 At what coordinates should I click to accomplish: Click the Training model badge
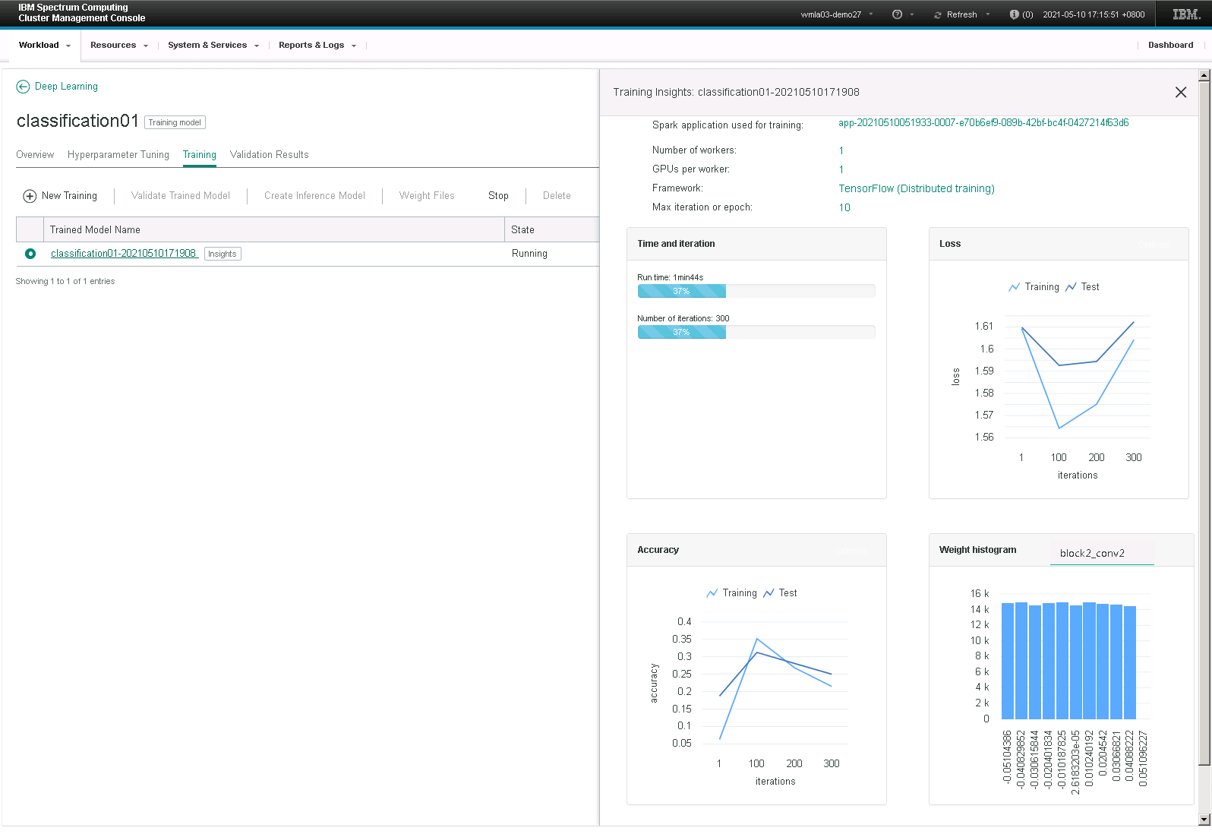coord(175,122)
